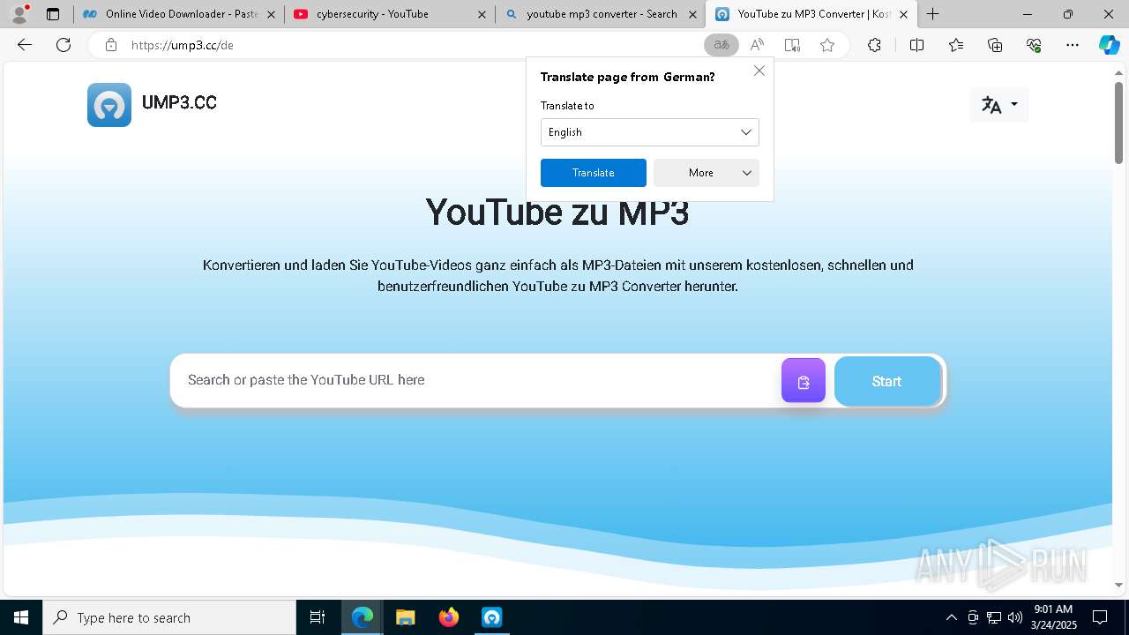Open Microsoft Edge from the taskbar
The width and height of the screenshot is (1129, 635).
tap(363, 617)
